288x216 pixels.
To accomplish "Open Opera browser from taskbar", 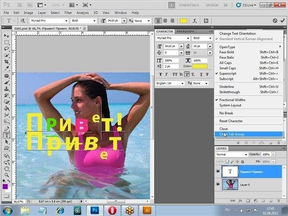I will coord(113,210).
